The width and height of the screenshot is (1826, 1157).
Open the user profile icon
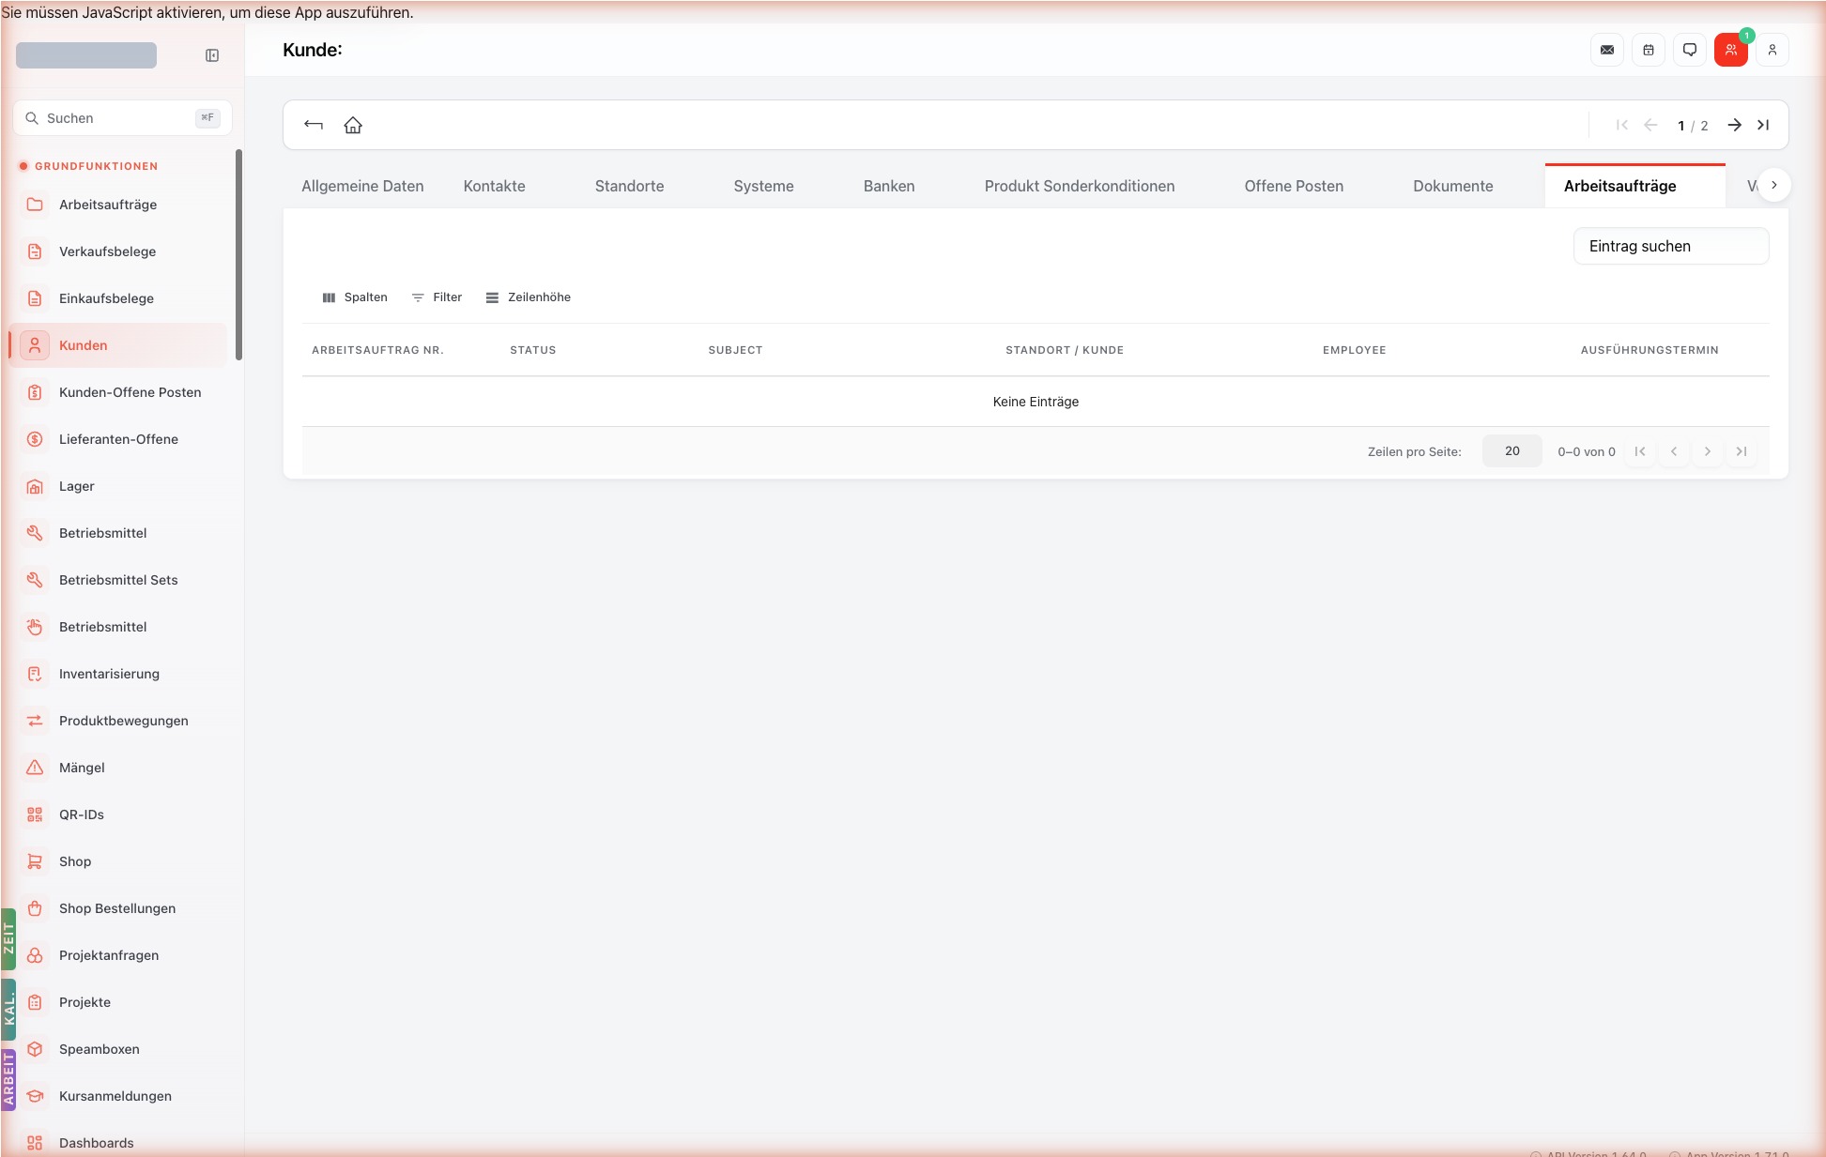[1772, 50]
